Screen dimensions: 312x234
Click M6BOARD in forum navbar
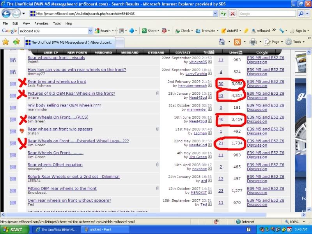pyautogui.click(x=130, y=53)
